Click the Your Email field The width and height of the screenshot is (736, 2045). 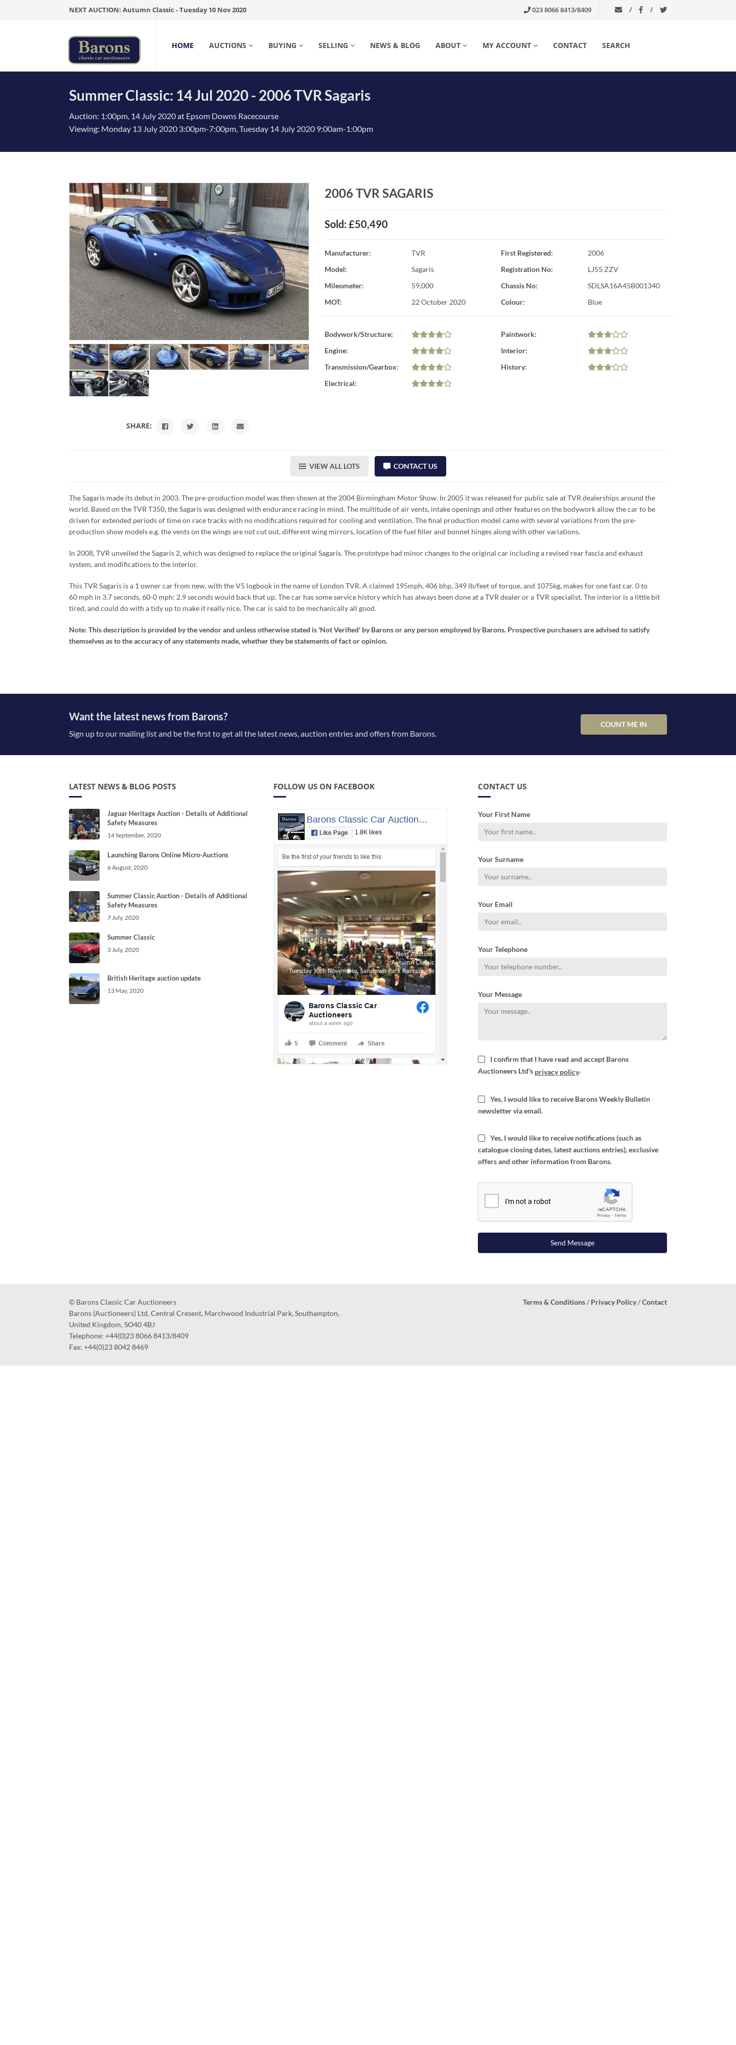(571, 922)
